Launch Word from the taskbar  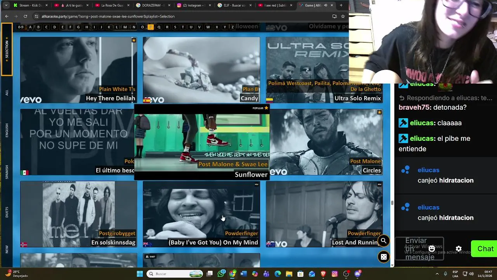coord(243,274)
